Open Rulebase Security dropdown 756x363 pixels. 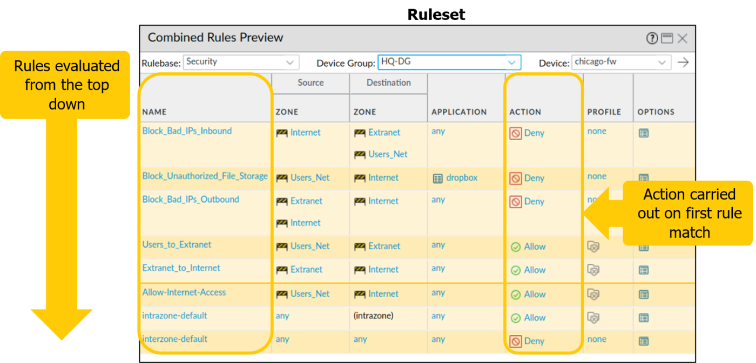(241, 62)
